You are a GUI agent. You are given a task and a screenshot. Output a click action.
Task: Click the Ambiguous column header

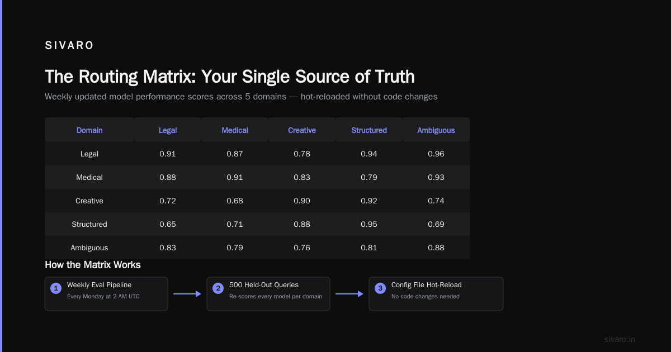point(436,130)
